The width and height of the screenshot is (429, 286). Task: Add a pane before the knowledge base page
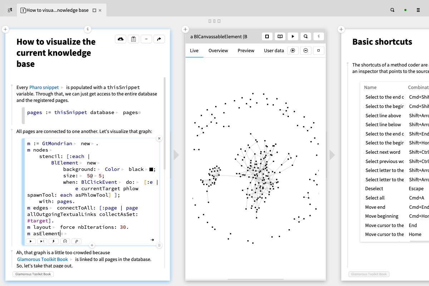pyautogui.click(x=5, y=29)
